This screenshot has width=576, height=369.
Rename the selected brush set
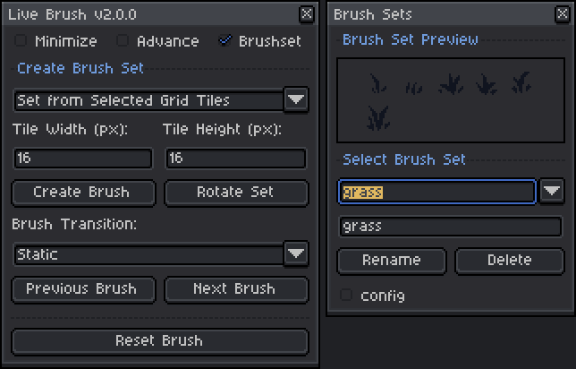click(392, 260)
